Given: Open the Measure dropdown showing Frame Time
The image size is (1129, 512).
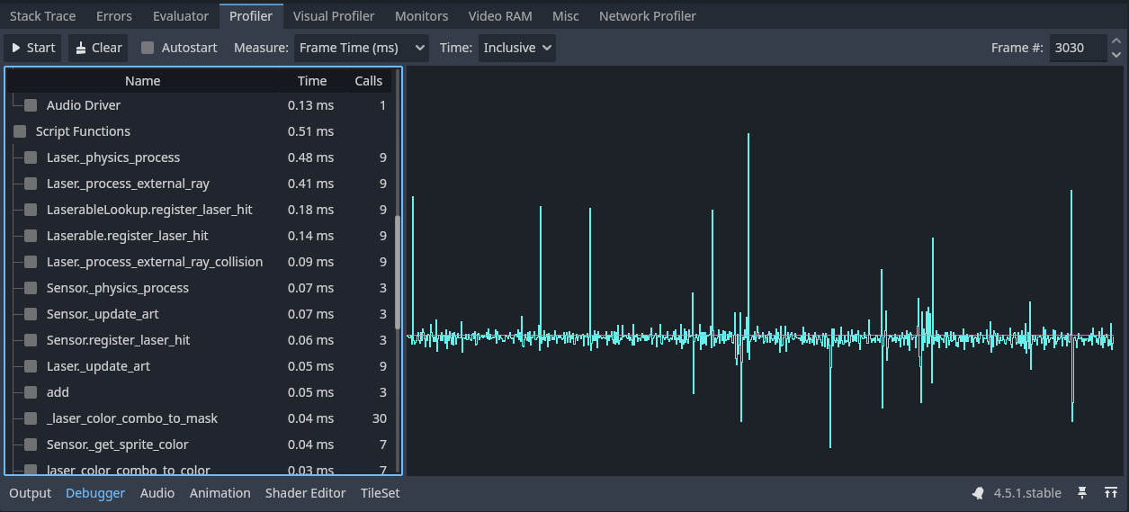Looking at the screenshot, I should click(361, 48).
